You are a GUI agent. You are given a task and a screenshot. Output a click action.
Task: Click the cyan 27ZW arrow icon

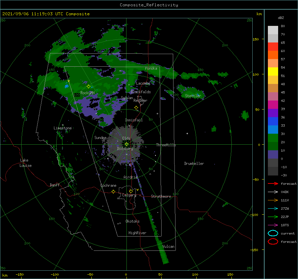(x=273, y=209)
